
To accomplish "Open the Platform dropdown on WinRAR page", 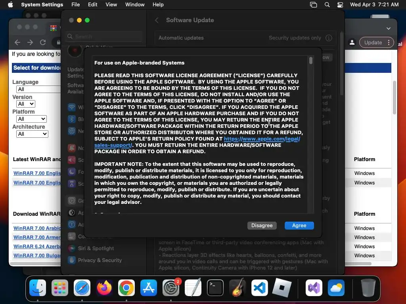I will [31, 119].
